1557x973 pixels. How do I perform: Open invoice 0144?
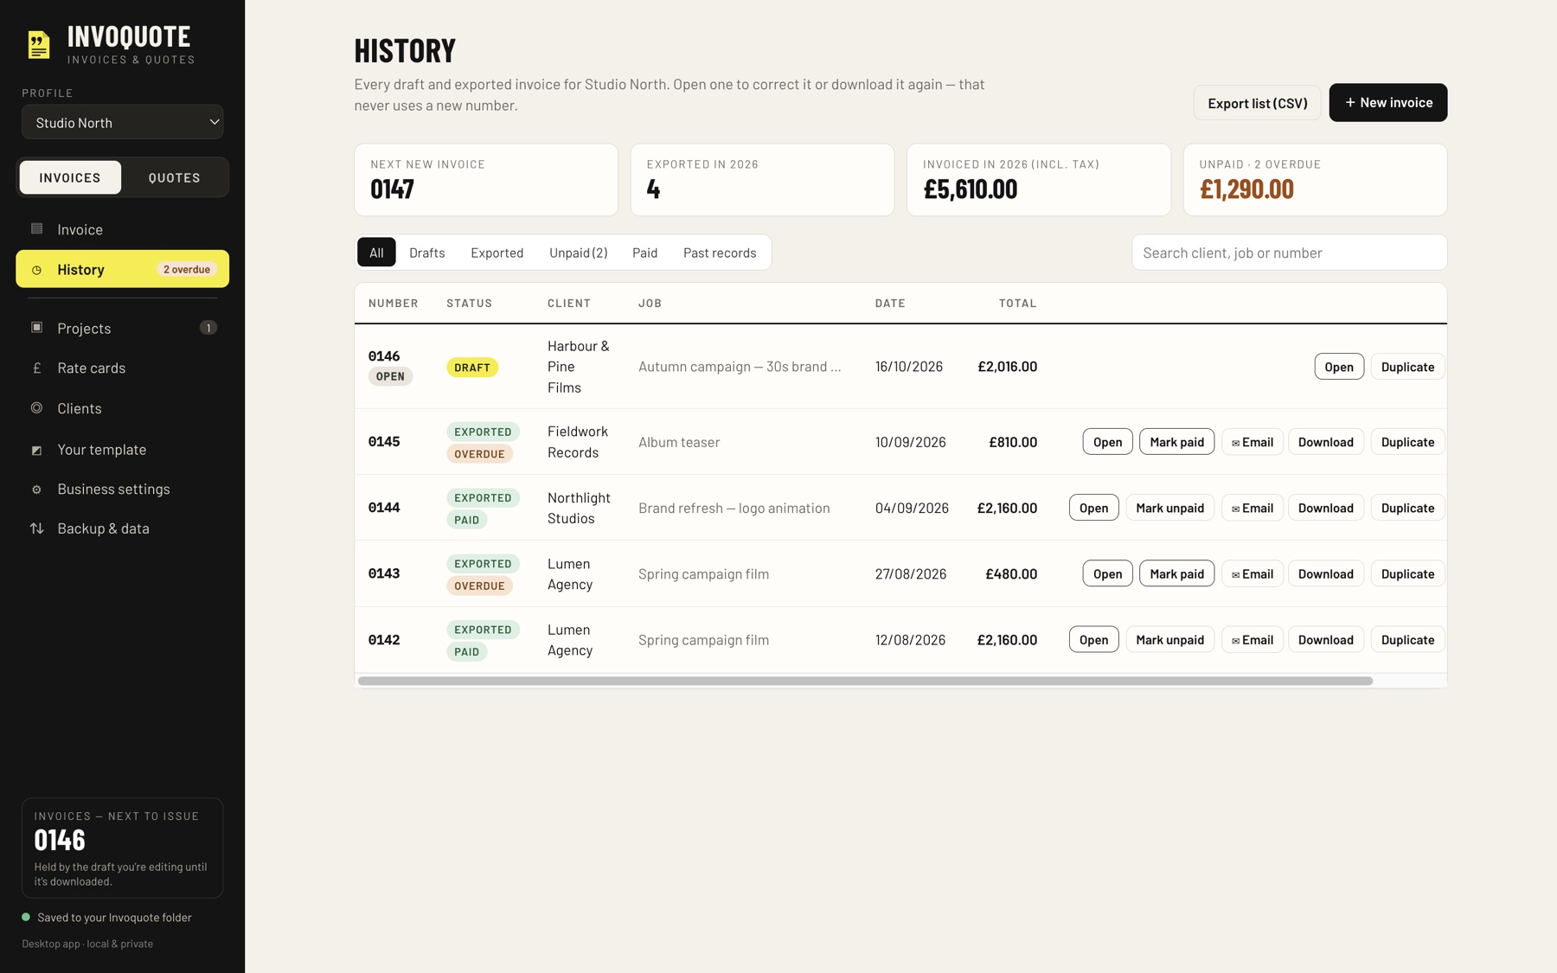(x=1094, y=508)
